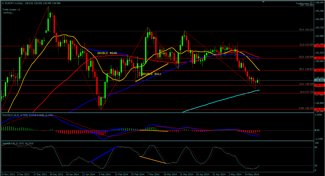This screenshot has width=325, height=176.
Task: Click the red 140.932 price tag
Action: click(x=319, y=58)
